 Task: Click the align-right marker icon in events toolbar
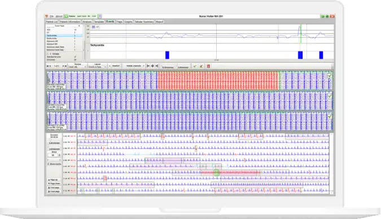click(157, 66)
